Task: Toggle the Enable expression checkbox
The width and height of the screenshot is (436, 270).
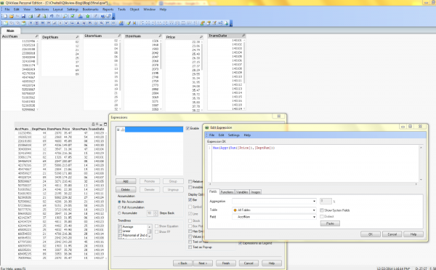Action: [187, 128]
